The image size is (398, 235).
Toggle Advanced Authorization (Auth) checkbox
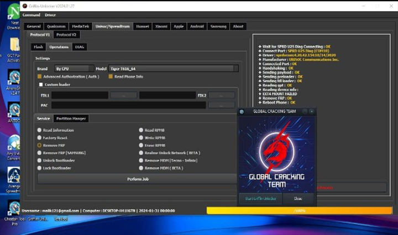pyautogui.click(x=39, y=77)
